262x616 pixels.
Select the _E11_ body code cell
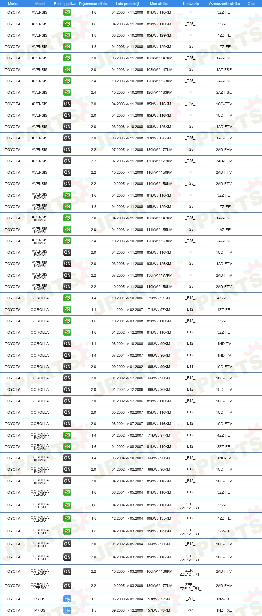[190, 367]
